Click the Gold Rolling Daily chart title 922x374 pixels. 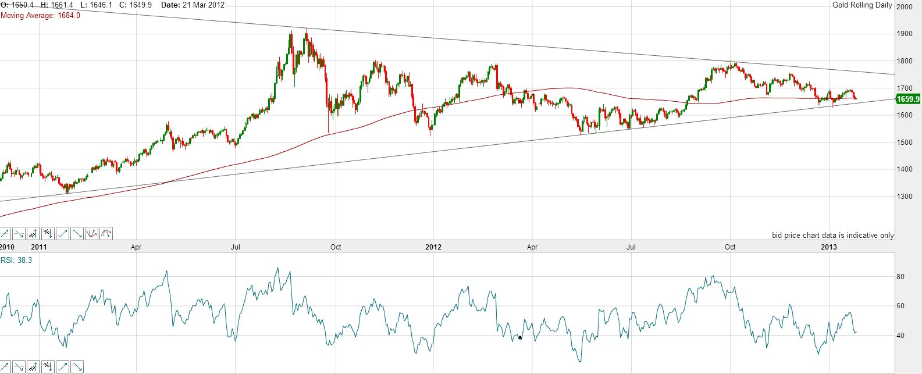pyautogui.click(x=862, y=5)
